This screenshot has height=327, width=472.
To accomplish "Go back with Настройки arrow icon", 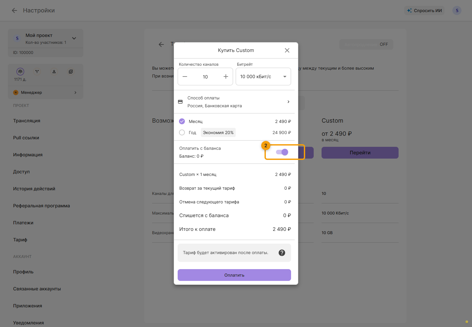I will [14, 10].
